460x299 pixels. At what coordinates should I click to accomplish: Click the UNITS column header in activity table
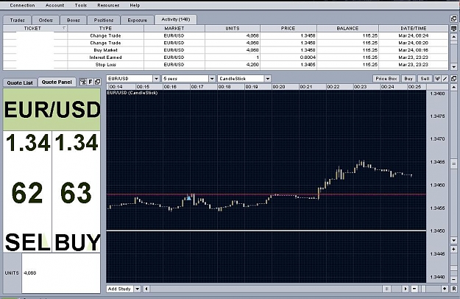pyautogui.click(x=233, y=29)
